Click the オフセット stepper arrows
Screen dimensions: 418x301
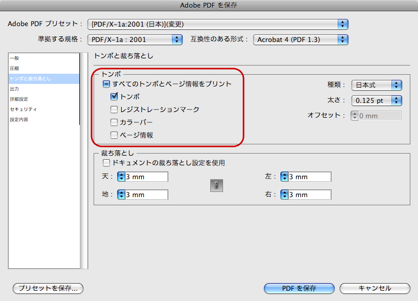click(x=354, y=116)
